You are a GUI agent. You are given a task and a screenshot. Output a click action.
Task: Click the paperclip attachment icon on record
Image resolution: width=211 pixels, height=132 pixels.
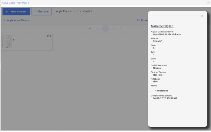coord(48,36)
